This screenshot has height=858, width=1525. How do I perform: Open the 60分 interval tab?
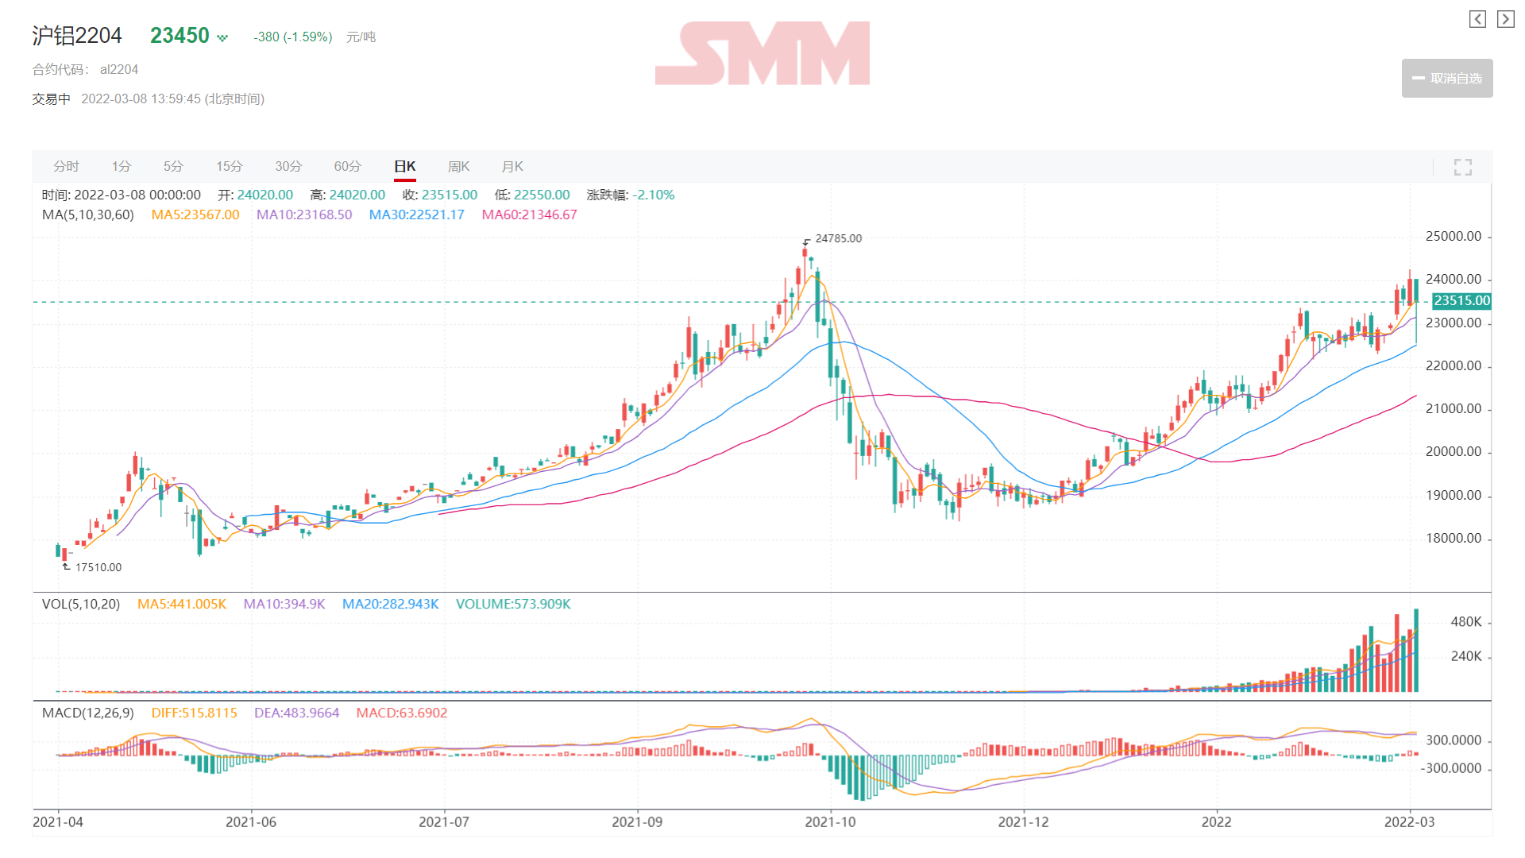coord(347,166)
